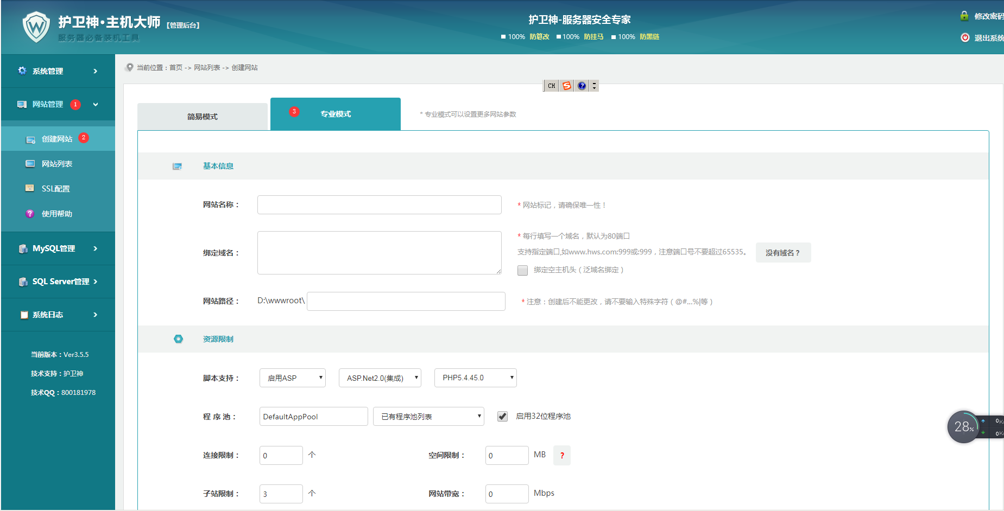This screenshot has height=511, width=1004.
Task: Disable 启用32位程序池 option
Action: point(502,416)
